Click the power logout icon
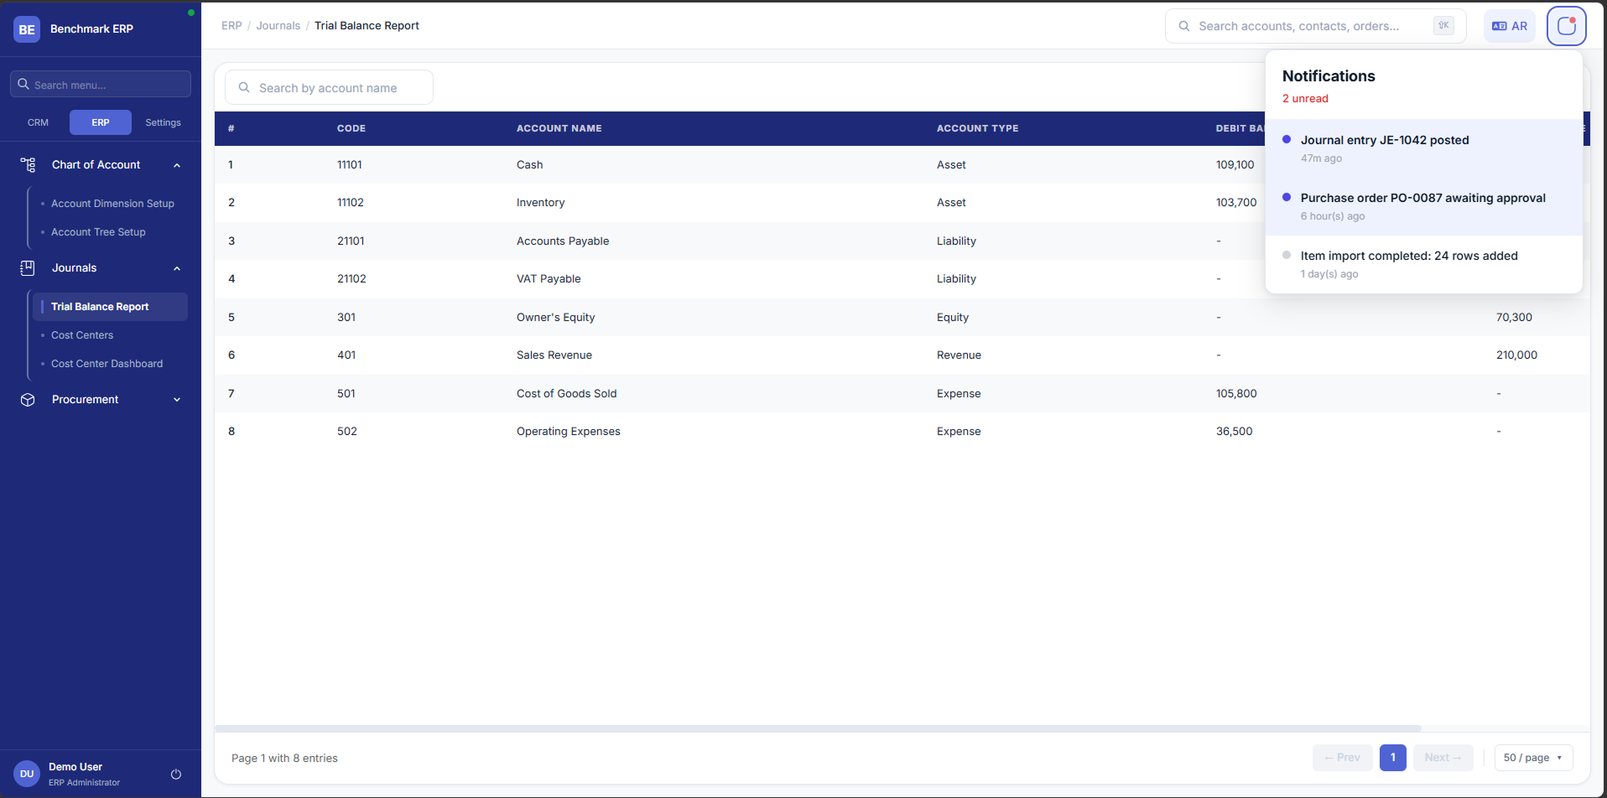This screenshot has height=798, width=1607. click(x=176, y=775)
